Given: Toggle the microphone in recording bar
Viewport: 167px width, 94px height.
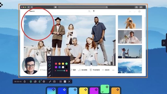Looking at the screenshot, I should point(39,81).
